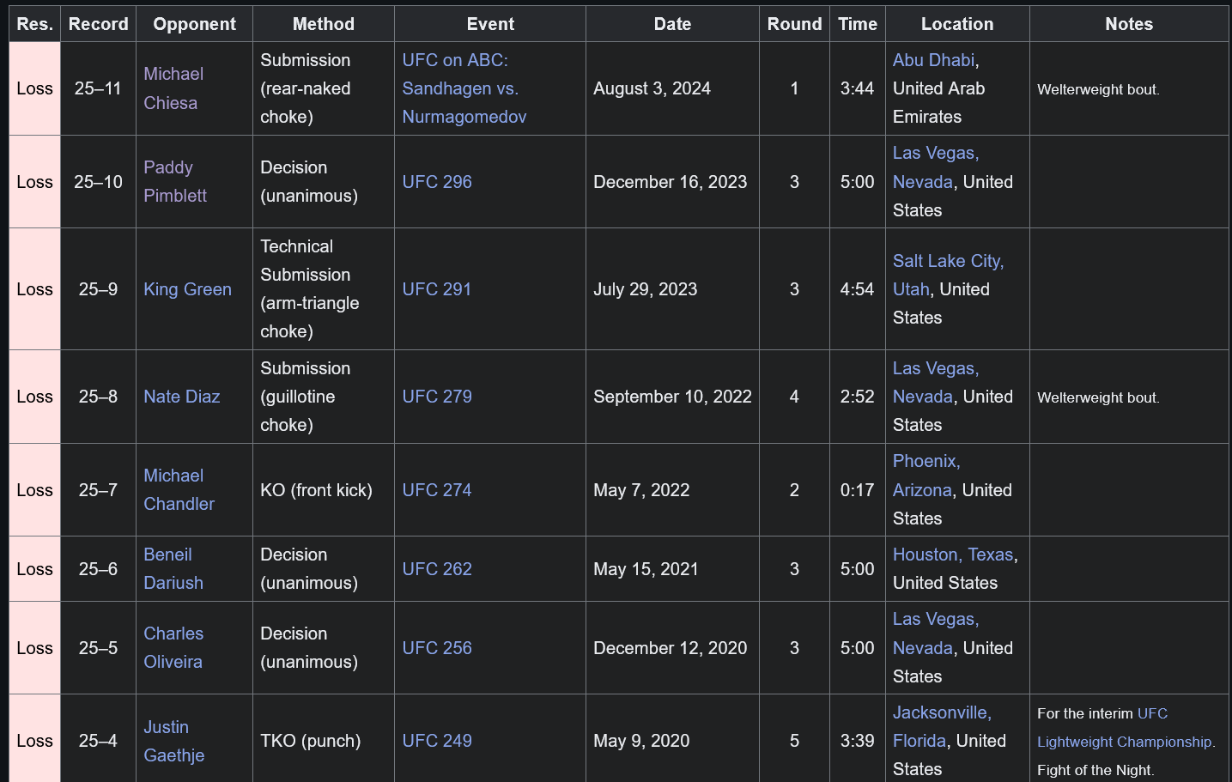Select the Event column header
Viewport: 1232px width, 782px height.
coord(490,24)
